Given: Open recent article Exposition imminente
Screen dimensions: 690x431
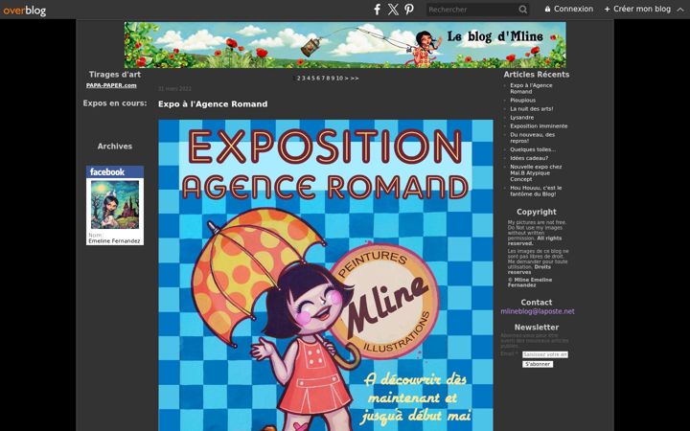Looking at the screenshot, I should point(539,126).
